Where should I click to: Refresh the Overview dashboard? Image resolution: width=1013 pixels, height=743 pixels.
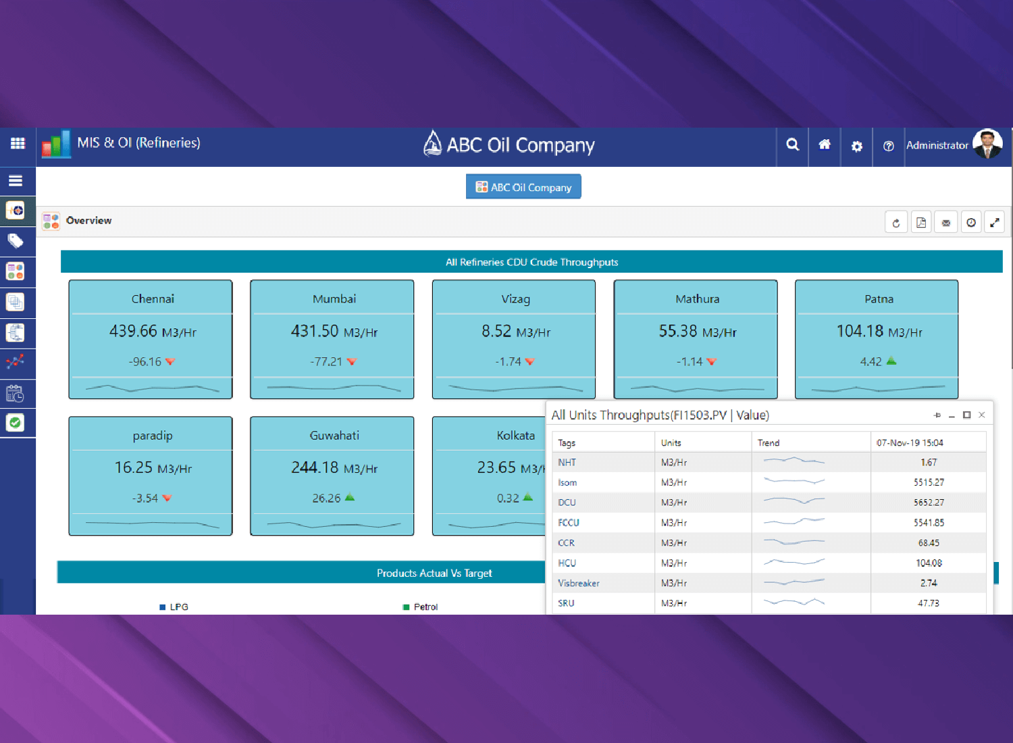(x=896, y=223)
